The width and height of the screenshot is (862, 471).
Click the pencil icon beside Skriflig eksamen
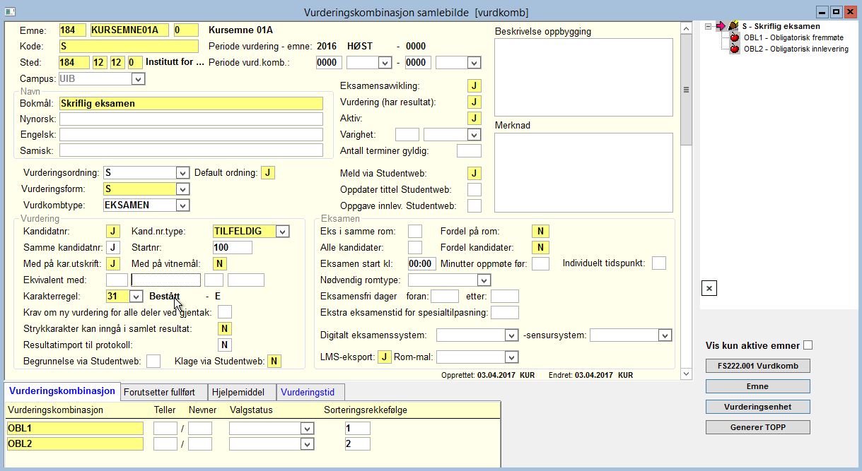pos(733,26)
